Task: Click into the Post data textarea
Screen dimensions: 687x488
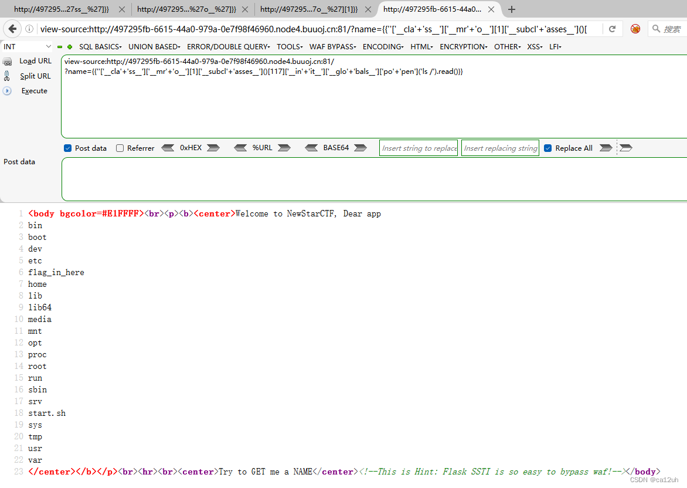Action: 374,179
